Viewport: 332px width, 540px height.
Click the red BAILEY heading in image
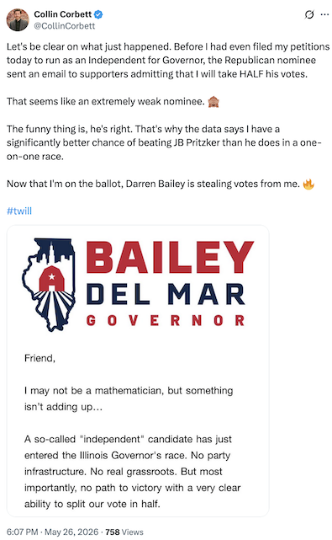coord(170,257)
